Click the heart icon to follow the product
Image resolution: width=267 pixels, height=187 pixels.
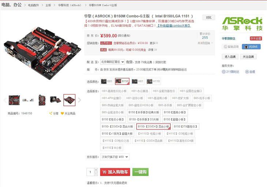point(62,113)
